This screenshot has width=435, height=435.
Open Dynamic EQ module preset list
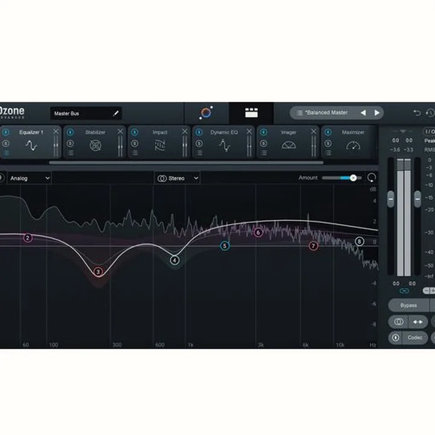(x=199, y=153)
